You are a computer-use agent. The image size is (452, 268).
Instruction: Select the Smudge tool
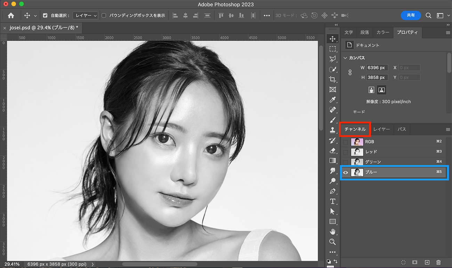click(x=333, y=171)
